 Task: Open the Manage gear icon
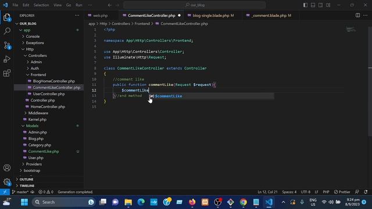pos(7,182)
